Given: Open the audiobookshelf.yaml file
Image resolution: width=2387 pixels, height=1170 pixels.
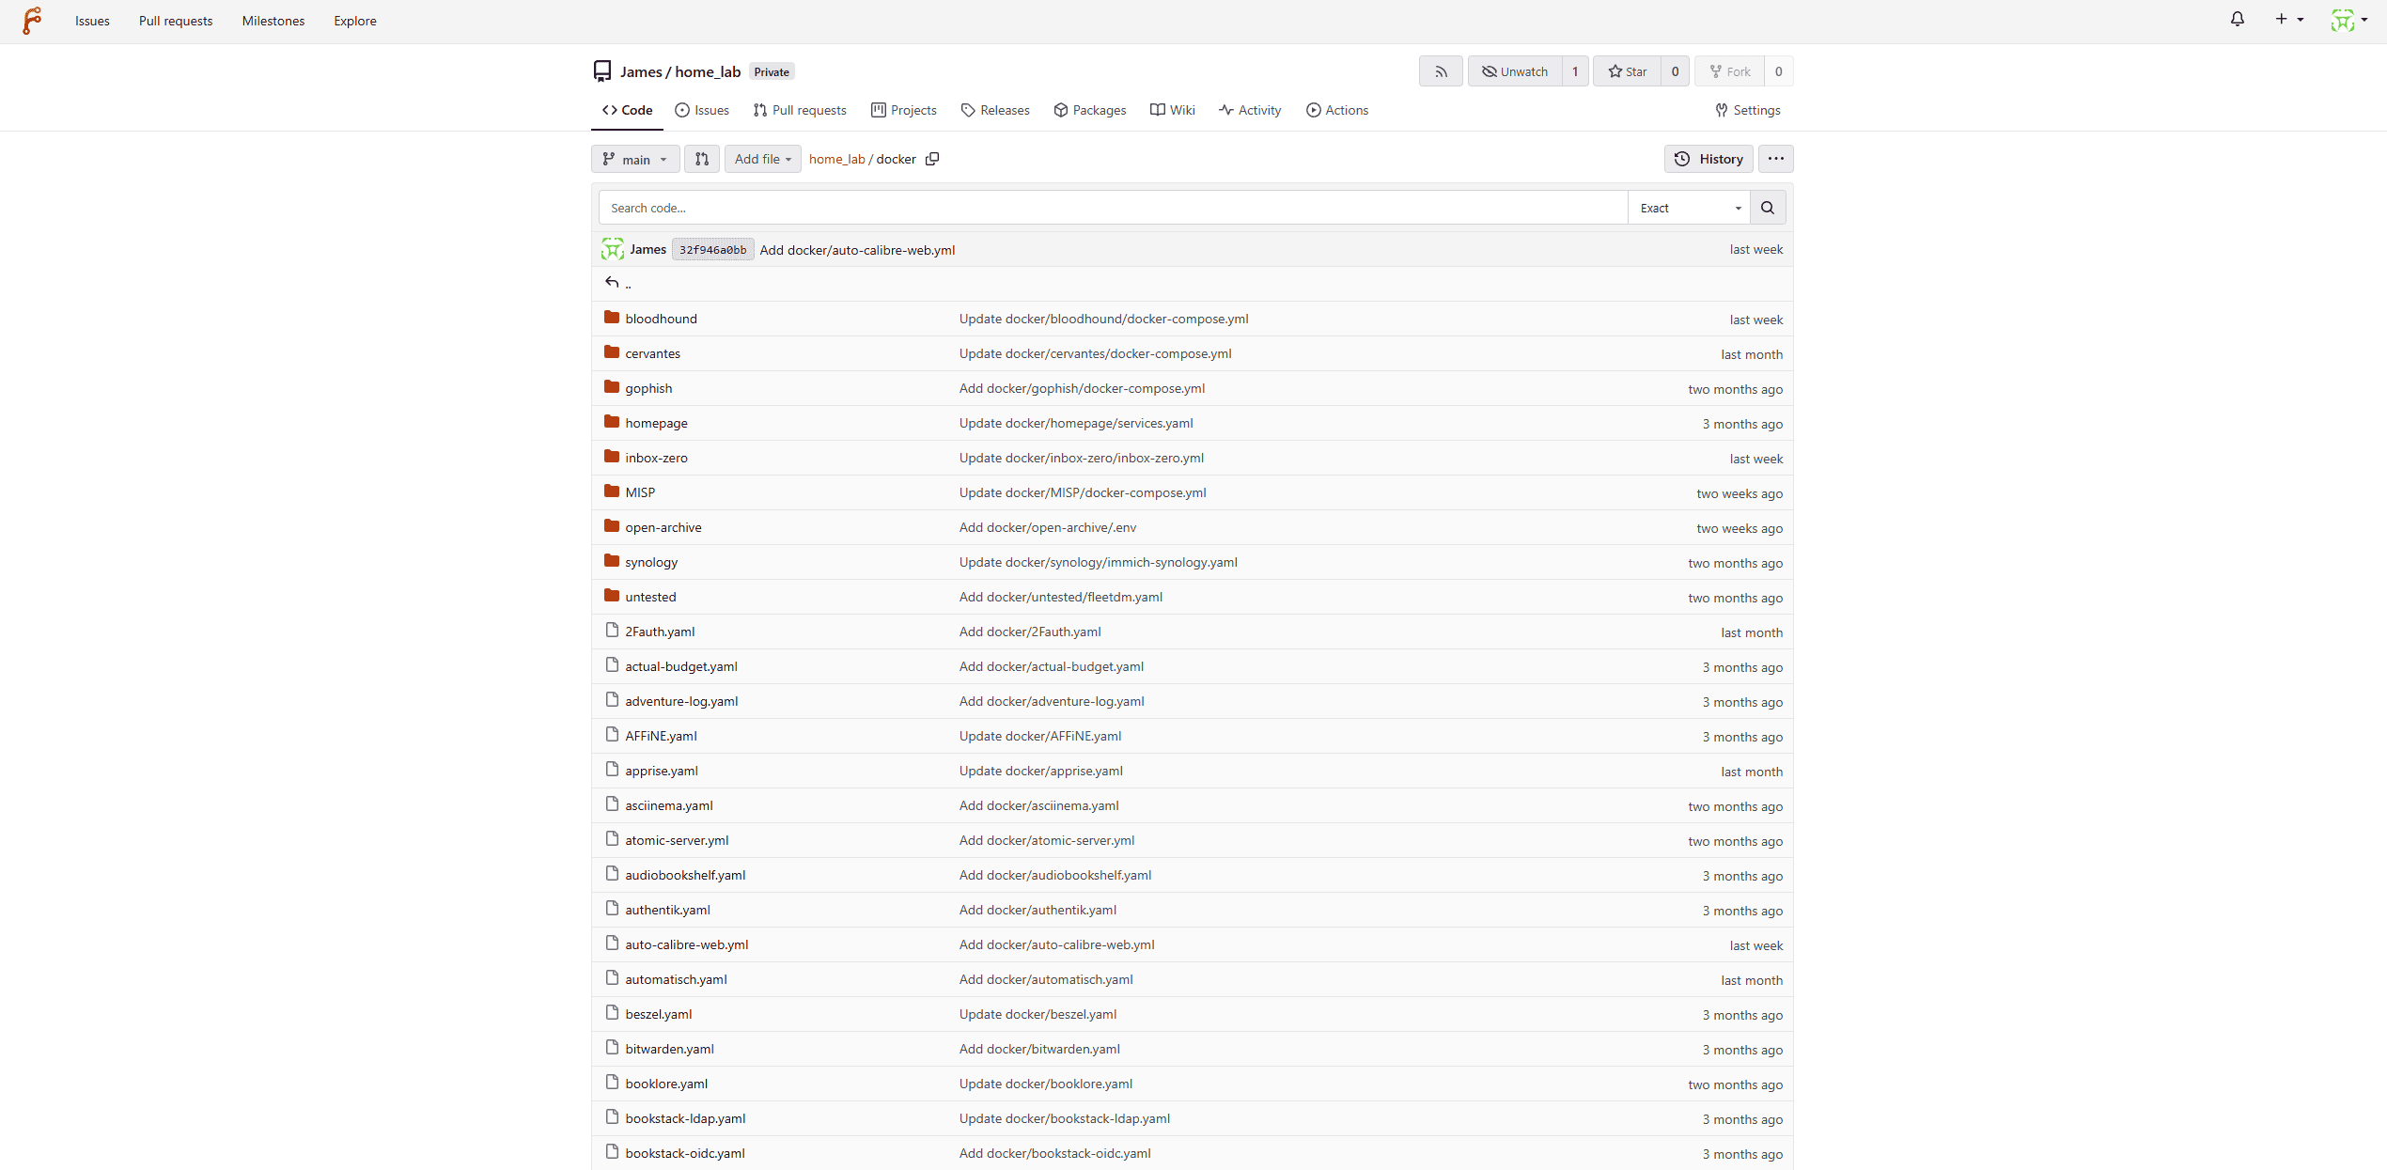Looking at the screenshot, I should point(685,875).
